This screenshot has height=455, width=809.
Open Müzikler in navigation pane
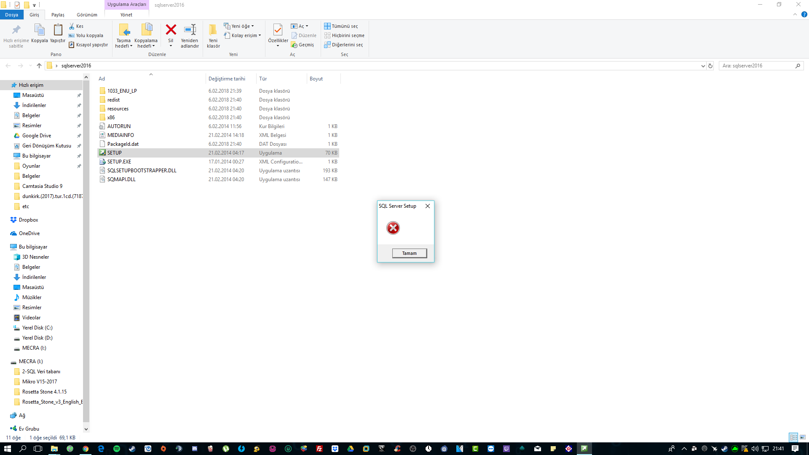point(32,297)
